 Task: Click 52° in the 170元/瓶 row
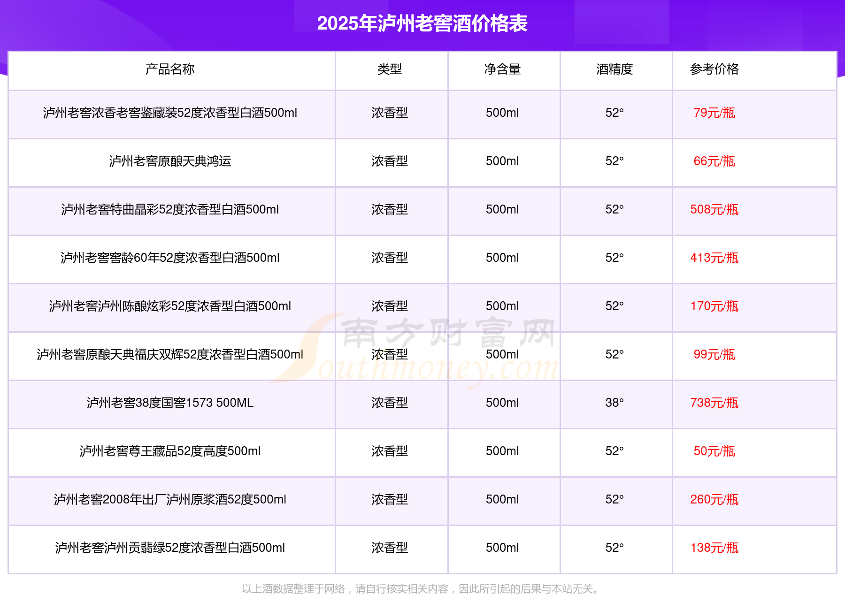tap(615, 306)
